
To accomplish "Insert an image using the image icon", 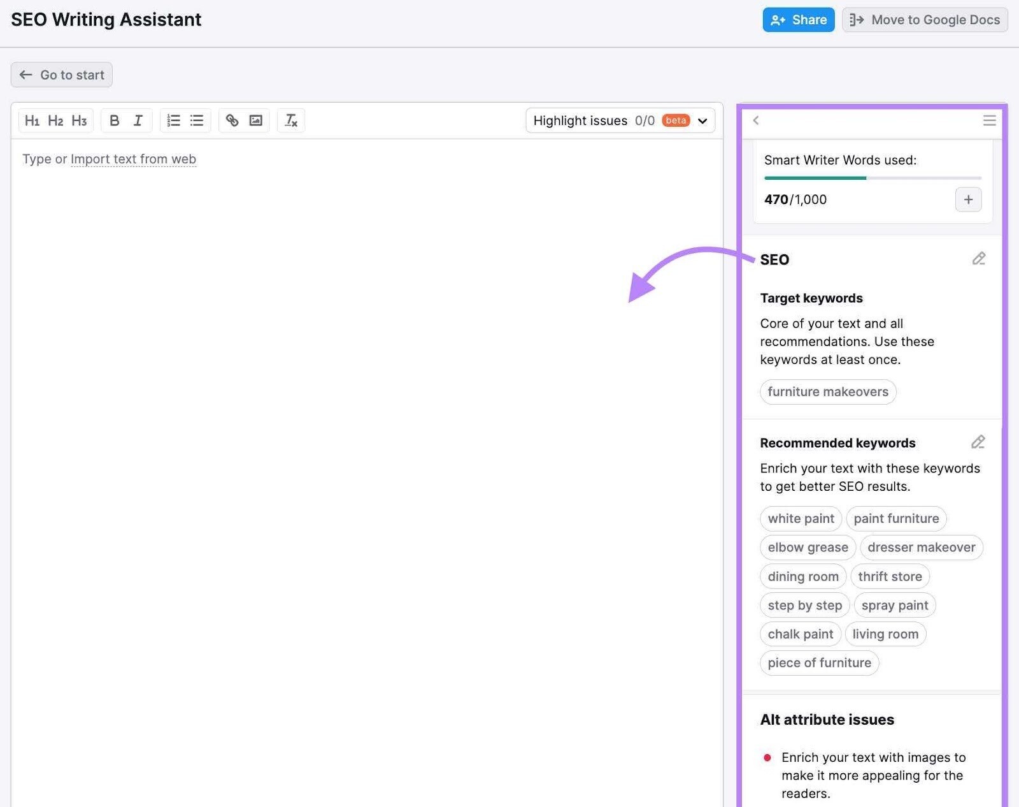I will coord(255,120).
